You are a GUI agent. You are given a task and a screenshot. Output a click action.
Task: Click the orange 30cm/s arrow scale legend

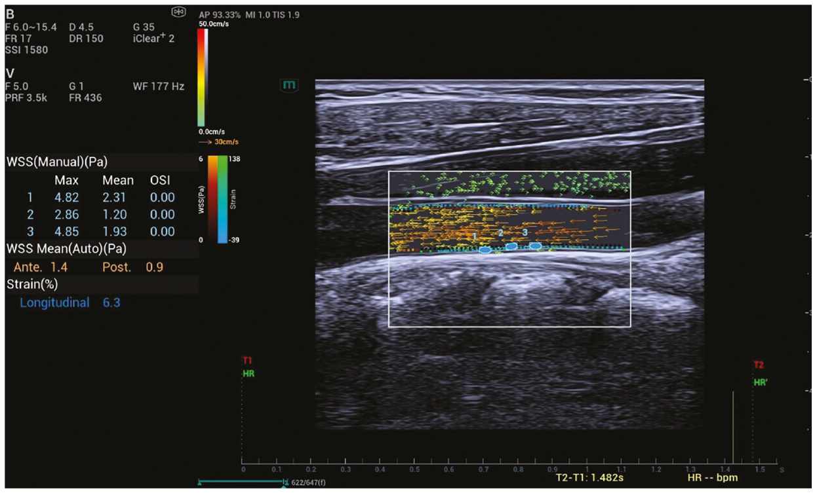pyautogui.click(x=218, y=141)
